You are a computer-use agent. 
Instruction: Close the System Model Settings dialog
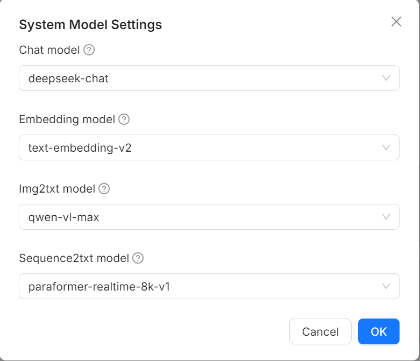(396, 22)
